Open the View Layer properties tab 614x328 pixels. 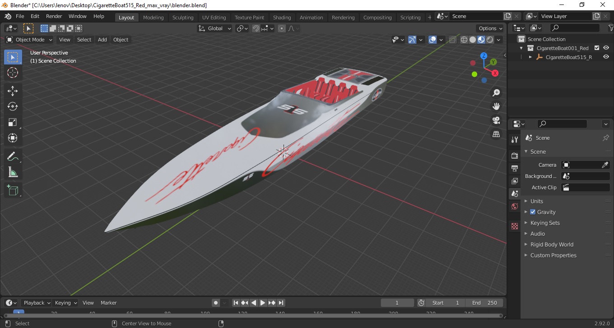[515, 181]
